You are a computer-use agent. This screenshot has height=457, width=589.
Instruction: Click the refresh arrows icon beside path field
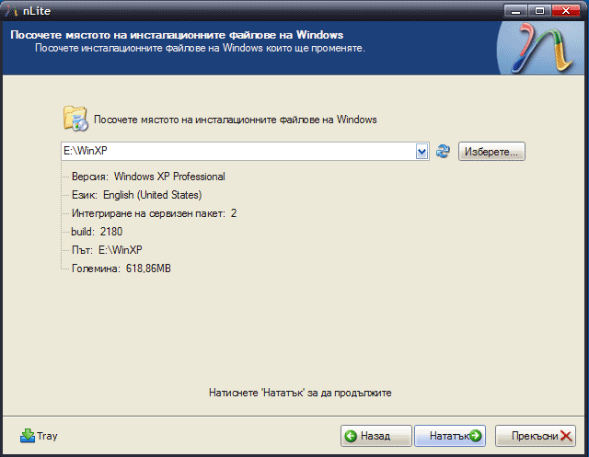click(443, 151)
